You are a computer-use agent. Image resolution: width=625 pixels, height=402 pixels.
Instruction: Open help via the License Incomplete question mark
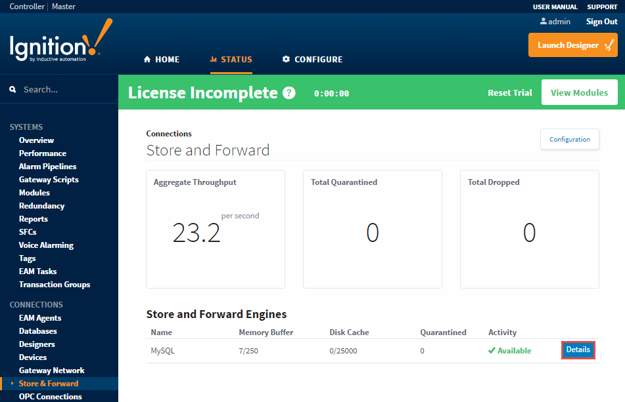click(289, 92)
